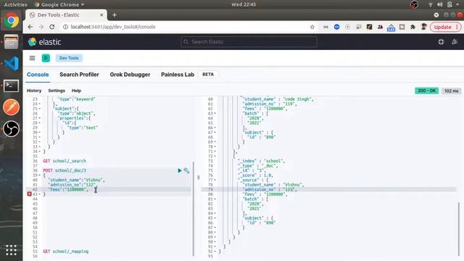This screenshot has width=464, height=261.
Task: Switch to the Console tab
Action: click(38, 75)
